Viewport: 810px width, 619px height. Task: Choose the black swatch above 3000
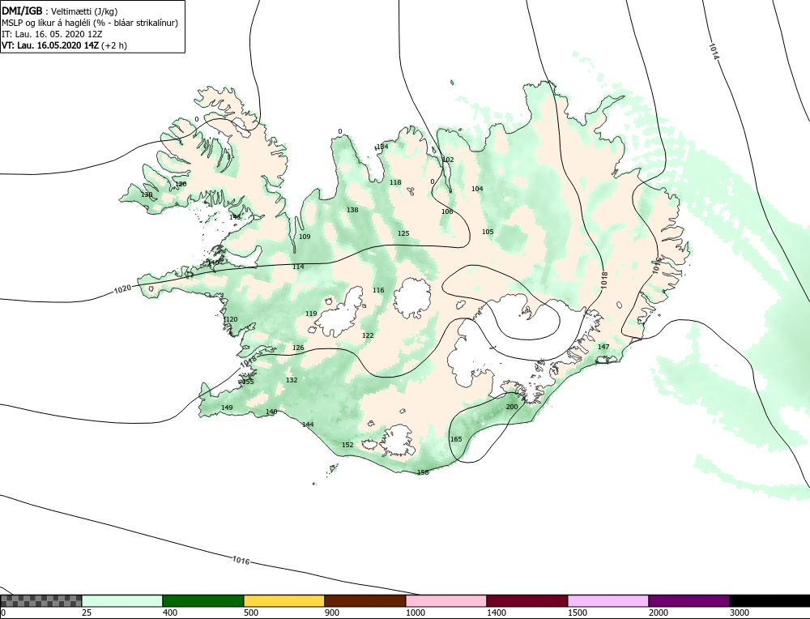769,600
